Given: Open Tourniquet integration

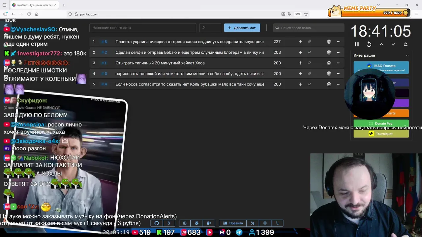Looking at the screenshot, I should tap(381, 134).
